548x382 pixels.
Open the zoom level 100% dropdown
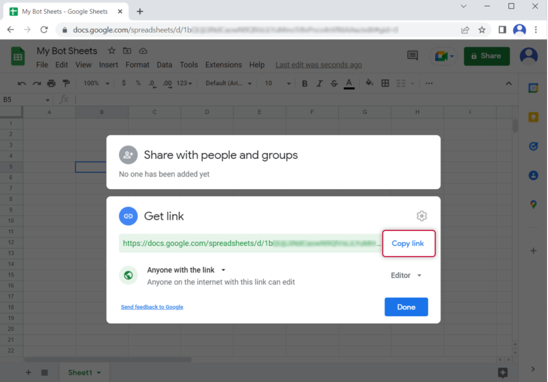[x=96, y=83]
